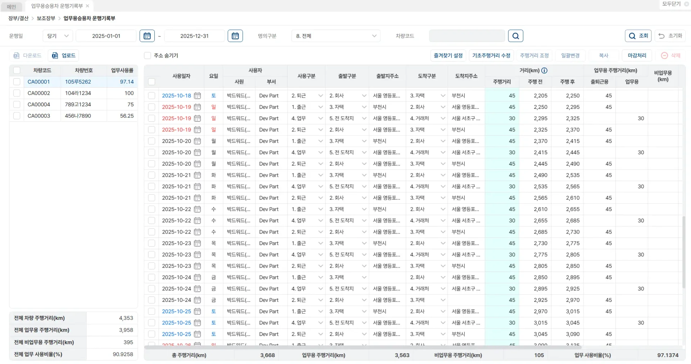This screenshot has width=691, height=364.
Task: Expand the 당기 period dropdown
Action: coord(58,36)
